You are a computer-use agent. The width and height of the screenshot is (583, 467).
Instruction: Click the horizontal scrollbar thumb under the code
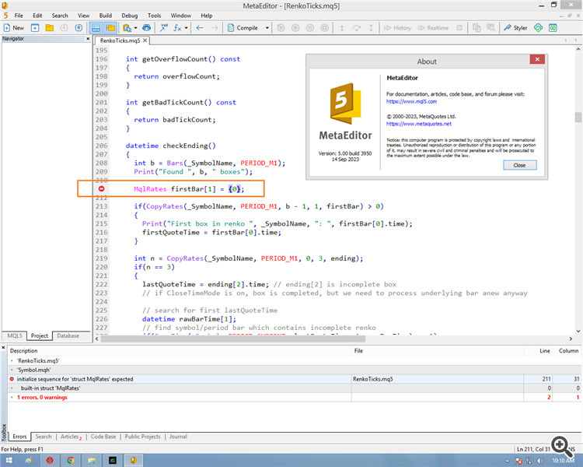[x=233, y=339]
